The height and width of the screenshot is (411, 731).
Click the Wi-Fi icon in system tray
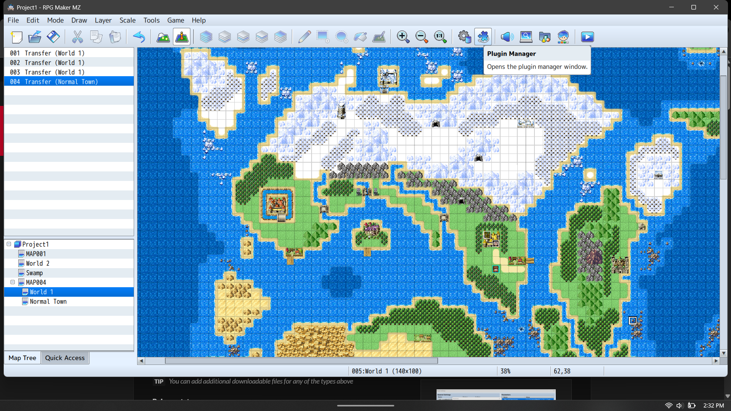pos(669,406)
